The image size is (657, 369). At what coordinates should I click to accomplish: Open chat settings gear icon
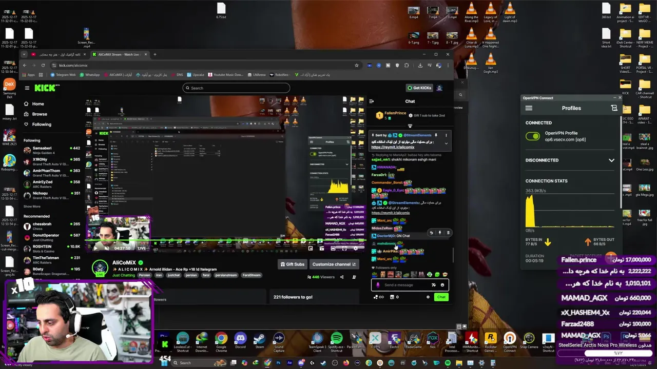[428, 297]
